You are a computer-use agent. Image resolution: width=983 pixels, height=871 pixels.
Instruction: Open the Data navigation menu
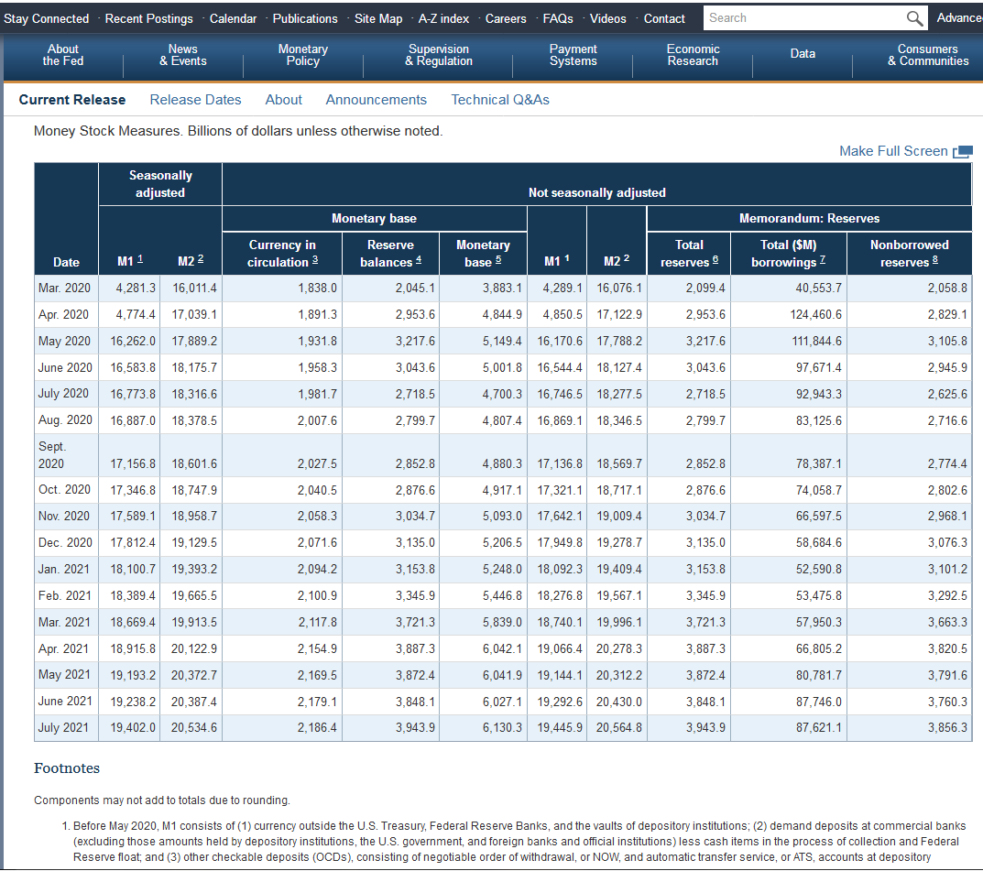(803, 54)
